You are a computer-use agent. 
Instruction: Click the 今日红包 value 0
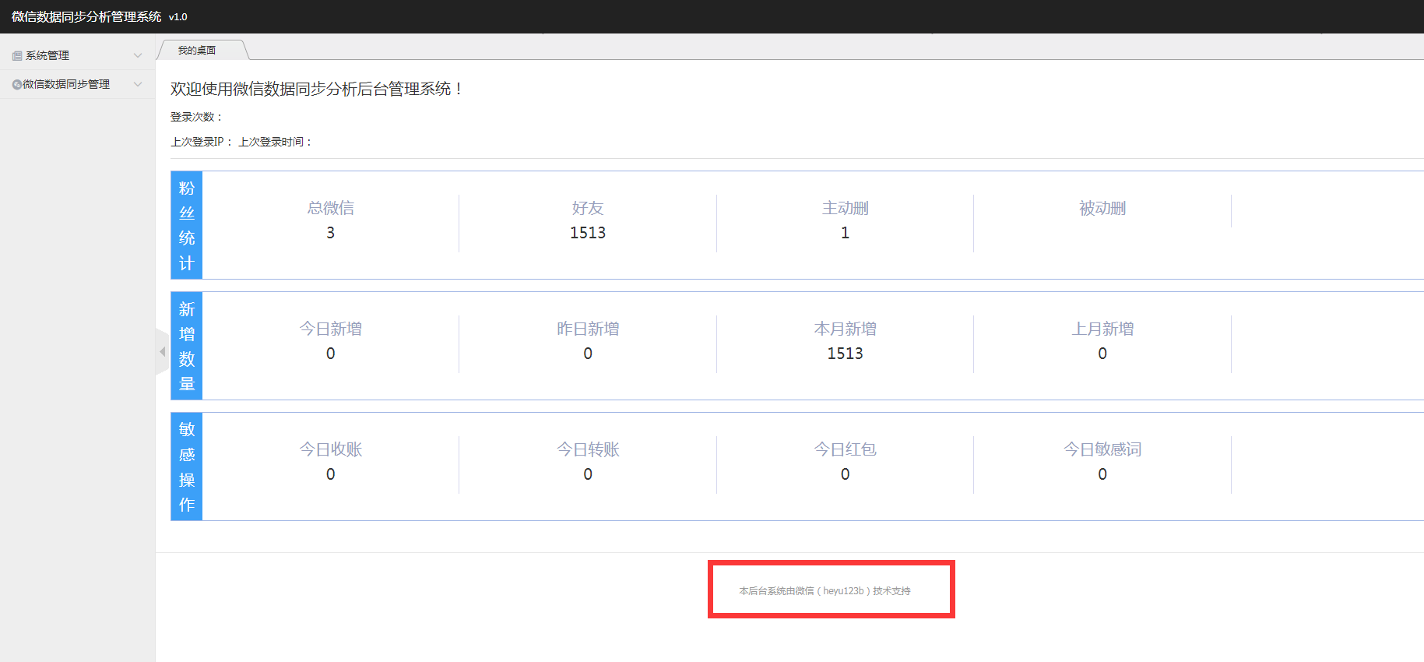pos(846,474)
